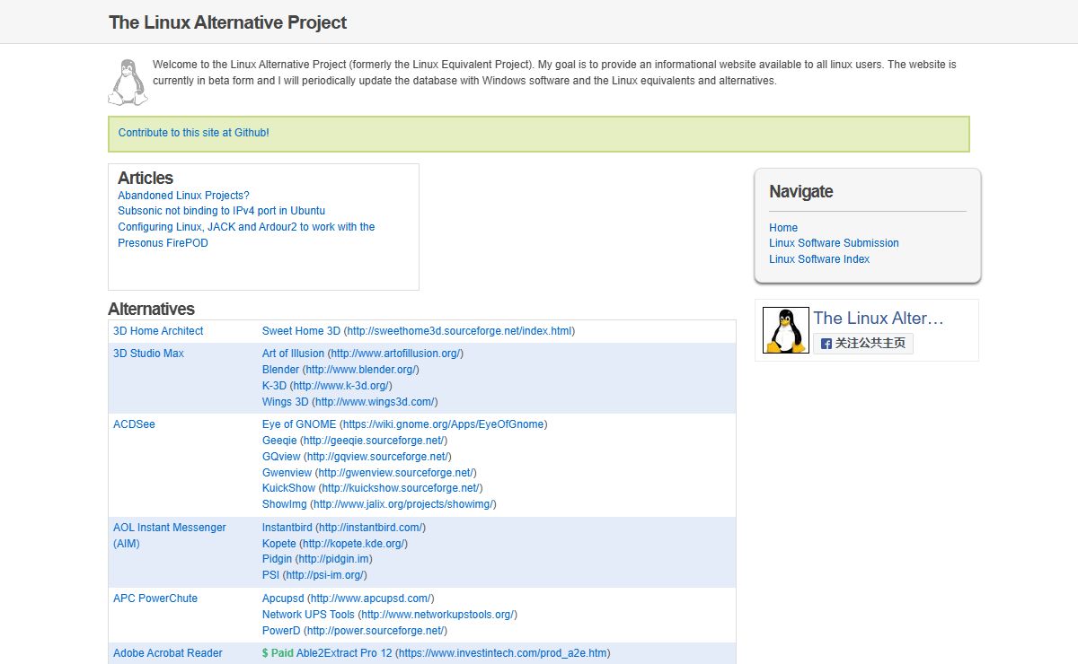The width and height of the screenshot is (1078, 664).
Task: Click the Alternatives heading
Action: (x=151, y=309)
